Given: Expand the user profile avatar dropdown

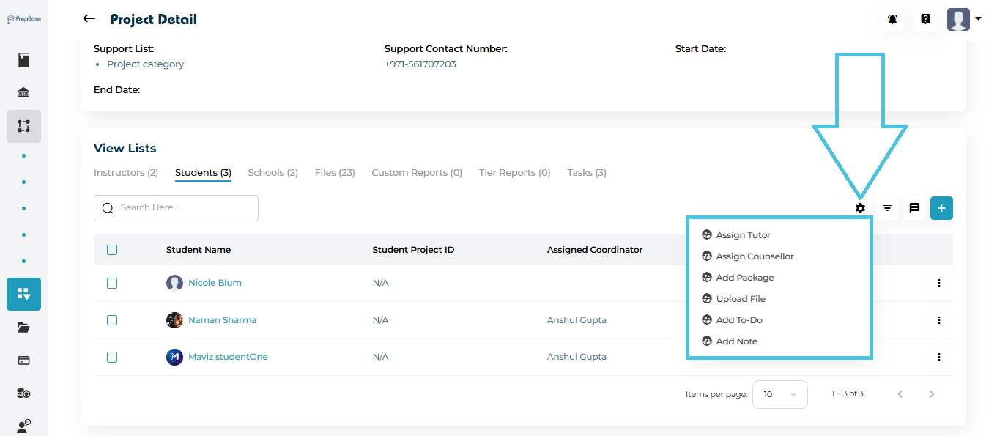Looking at the screenshot, I should coord(963,20).
